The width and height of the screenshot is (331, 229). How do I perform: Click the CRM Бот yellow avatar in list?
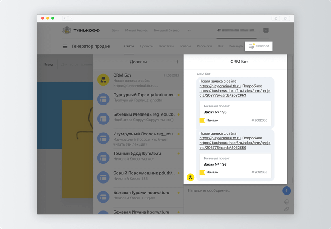click(103, 80)
